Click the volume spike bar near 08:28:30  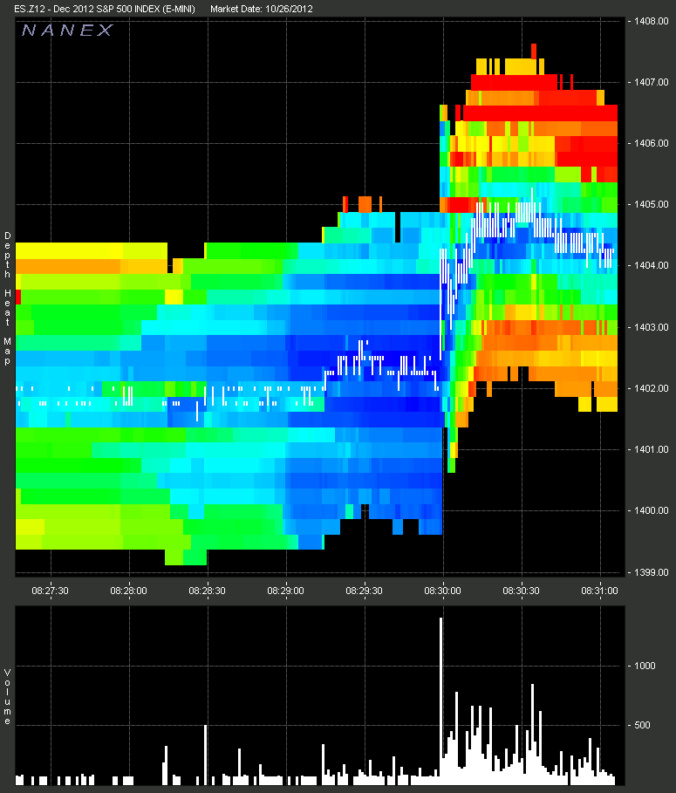point(206,752)
